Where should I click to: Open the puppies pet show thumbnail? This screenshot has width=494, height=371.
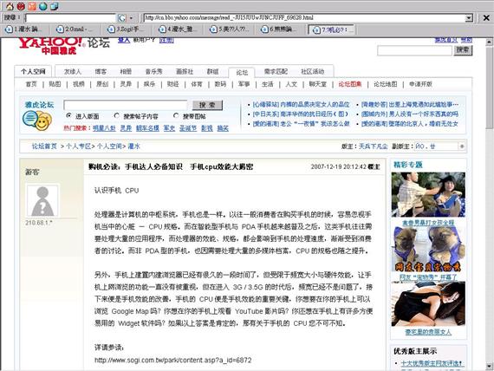pyautogui.click(x=428, y=249)
